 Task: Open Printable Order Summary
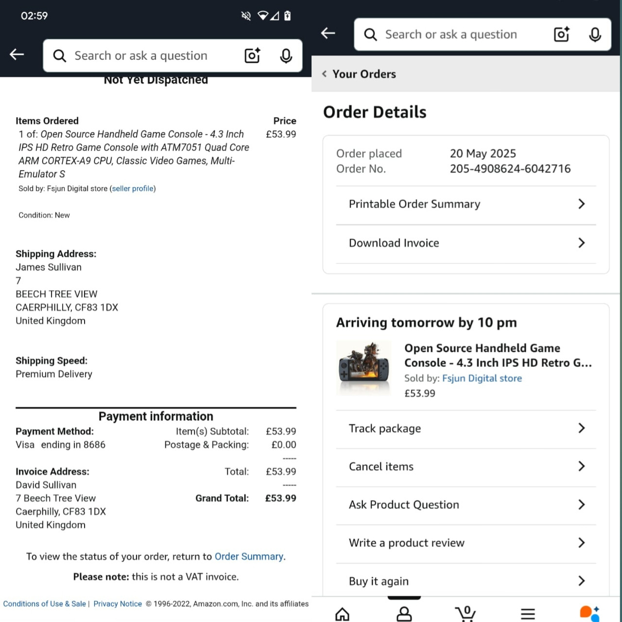click(x=466, y=204)
